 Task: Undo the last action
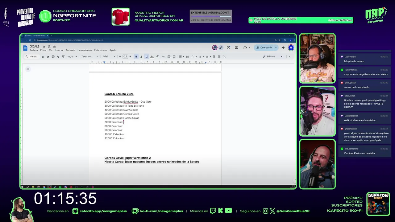coord(43,57)
